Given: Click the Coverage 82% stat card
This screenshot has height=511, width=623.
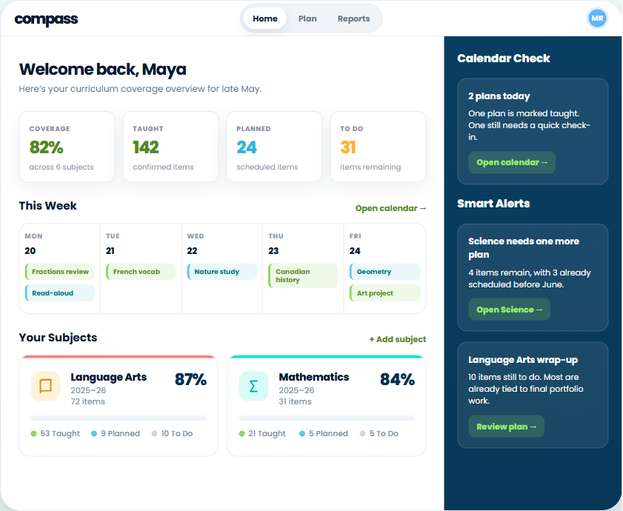Looking at the screenshot, I should (67, 147).
